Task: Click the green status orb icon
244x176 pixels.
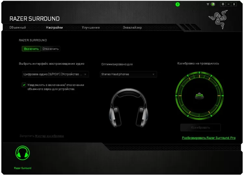Action: [x=213, y=4]
